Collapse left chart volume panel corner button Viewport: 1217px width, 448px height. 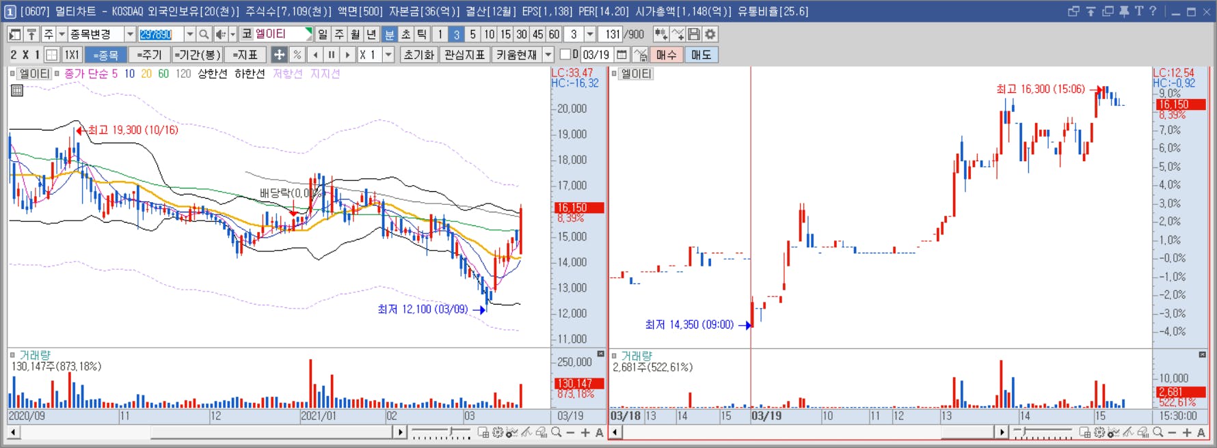coord(600,354)
